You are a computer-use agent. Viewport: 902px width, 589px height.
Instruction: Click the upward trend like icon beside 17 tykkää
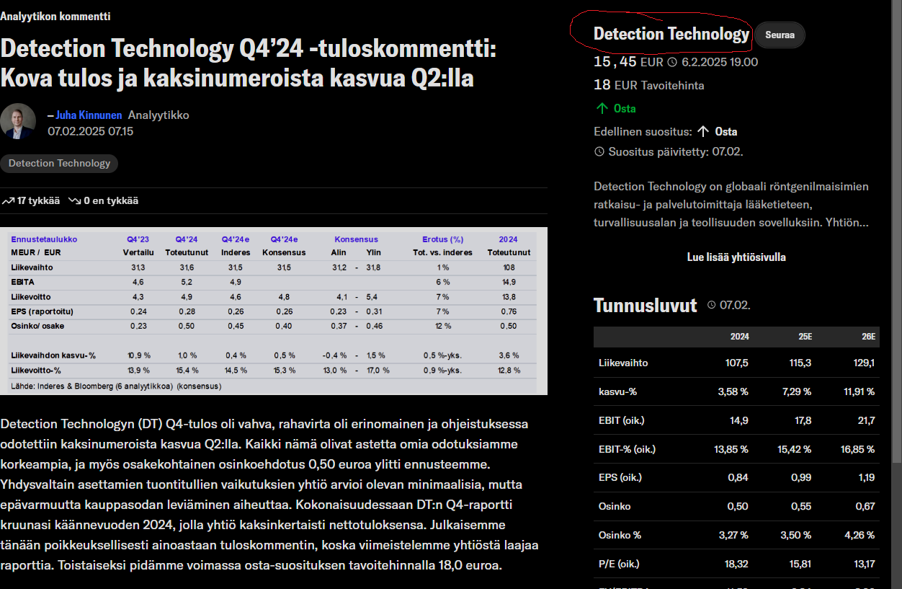pyautogui.click(x=8, y=201)
